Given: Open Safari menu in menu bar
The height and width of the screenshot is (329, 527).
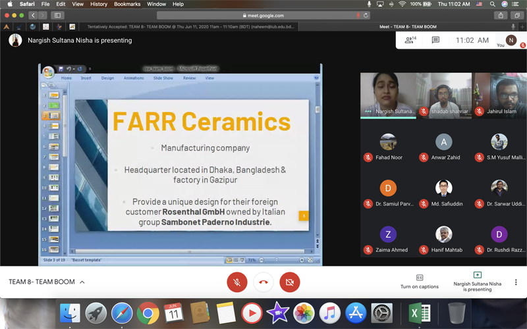Looking at the screenshot, I should click(x=27, y=4).
